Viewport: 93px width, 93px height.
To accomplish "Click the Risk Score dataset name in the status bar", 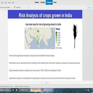I will pyautogui.click(x=6, y=87).
